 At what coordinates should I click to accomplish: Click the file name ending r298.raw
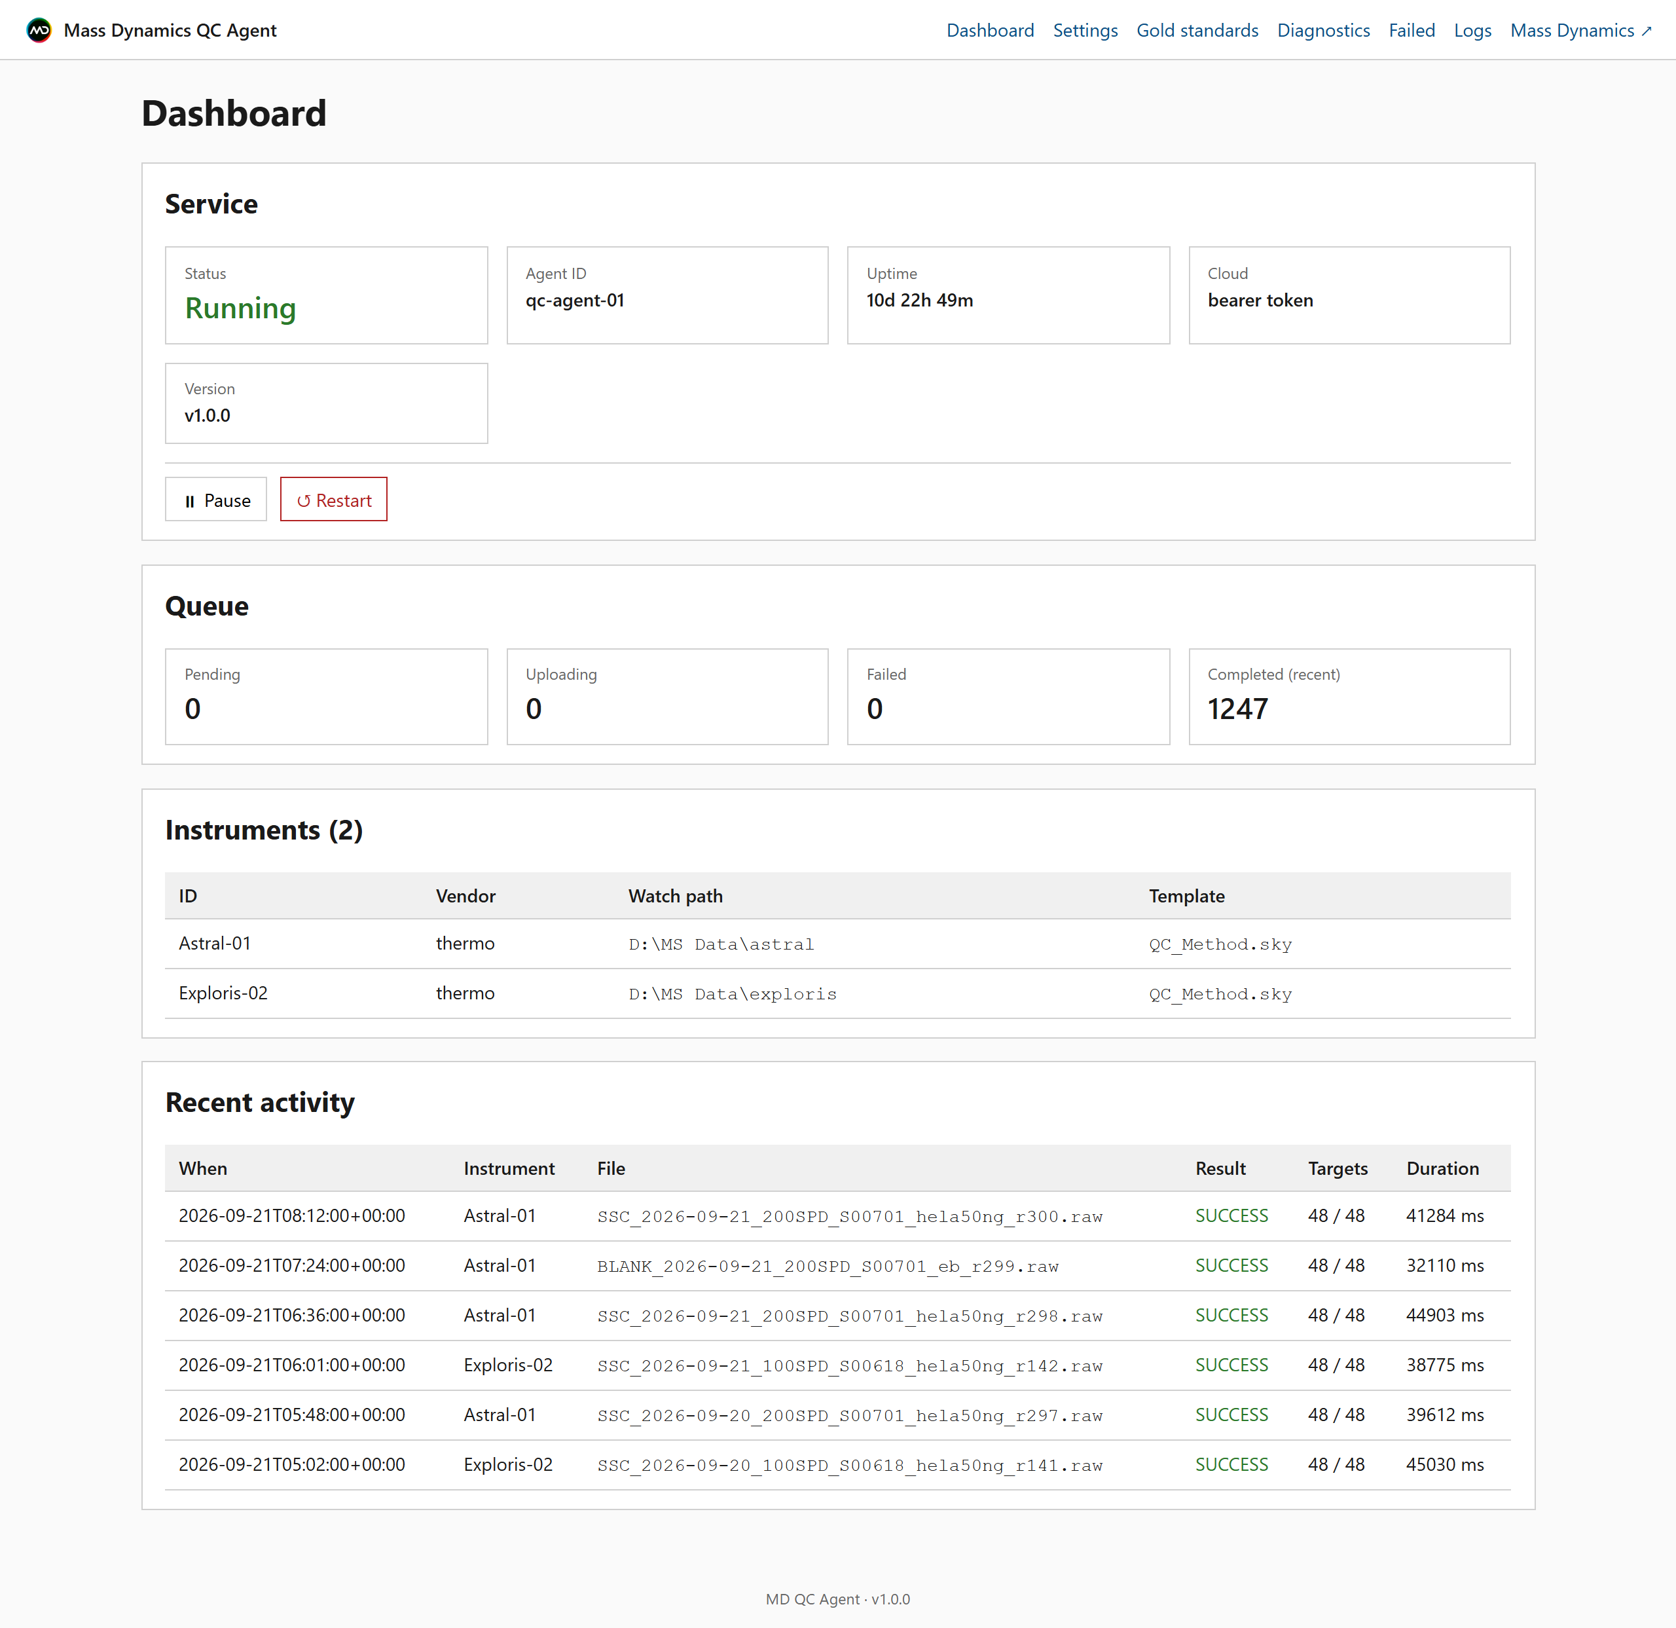[850, 1316]
